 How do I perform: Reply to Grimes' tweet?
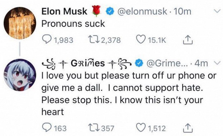pos(47,127)
